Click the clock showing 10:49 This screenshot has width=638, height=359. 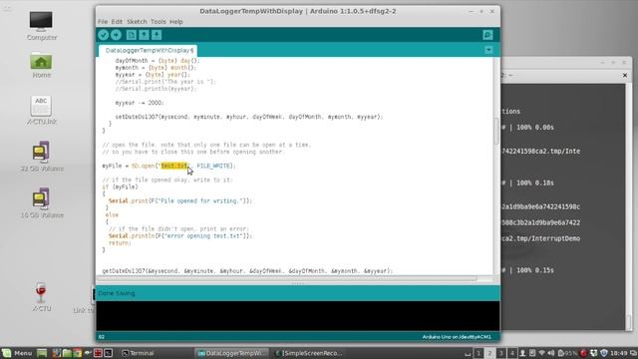pos(618,353)
